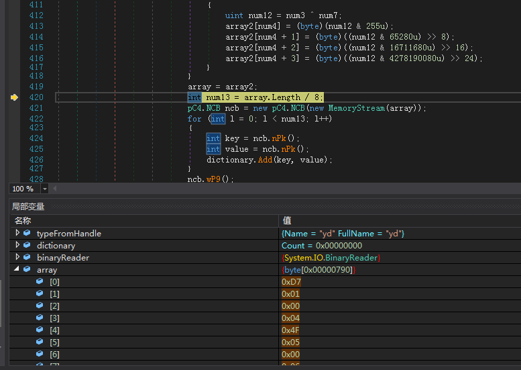The height and width of the screenshot is (370, 521).
Task: Select the 0x4F value of element [4]
Action: click(291, 330)
